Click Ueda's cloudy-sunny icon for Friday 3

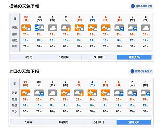[79, 93]
